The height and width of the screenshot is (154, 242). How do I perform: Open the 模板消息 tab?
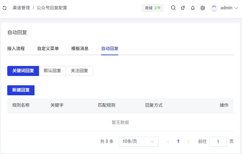pos(80,49)
